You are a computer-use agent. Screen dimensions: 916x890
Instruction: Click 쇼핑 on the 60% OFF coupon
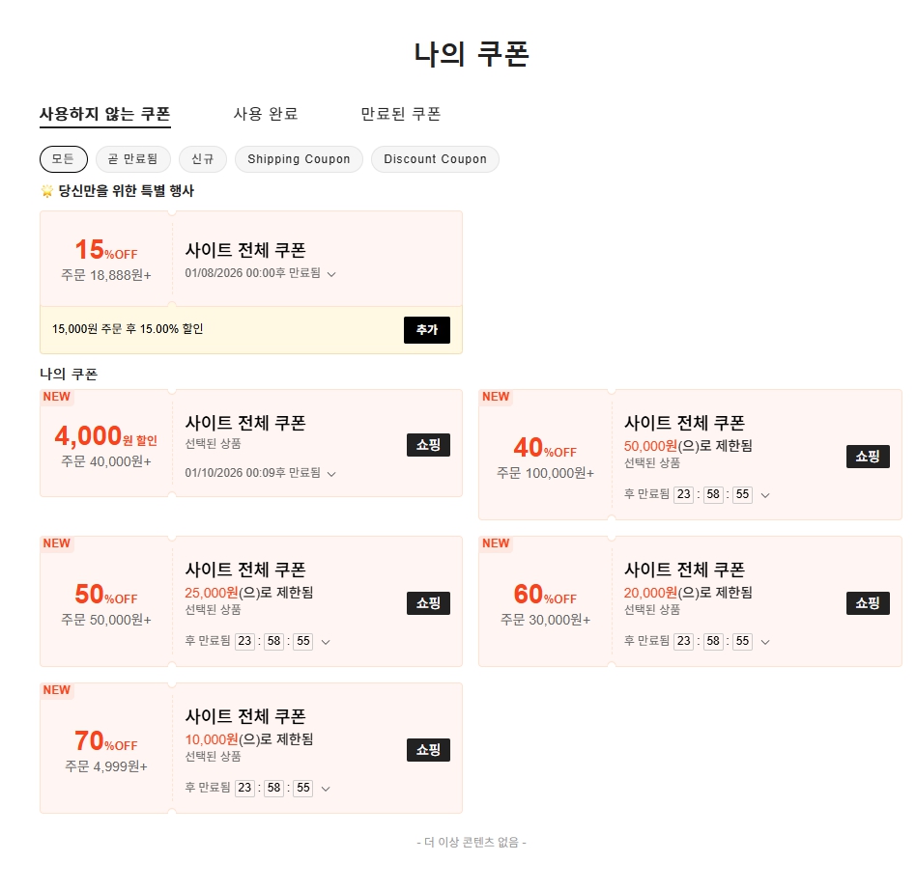[x=868, y=603]
